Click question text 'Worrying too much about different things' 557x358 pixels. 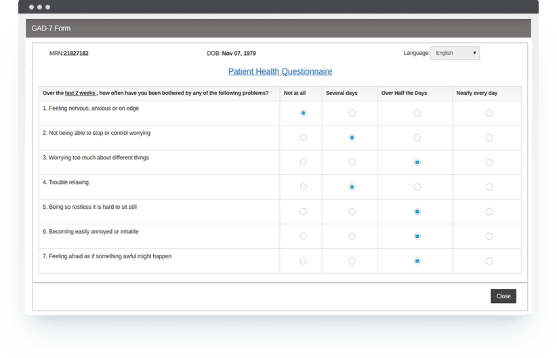(99, 157)
